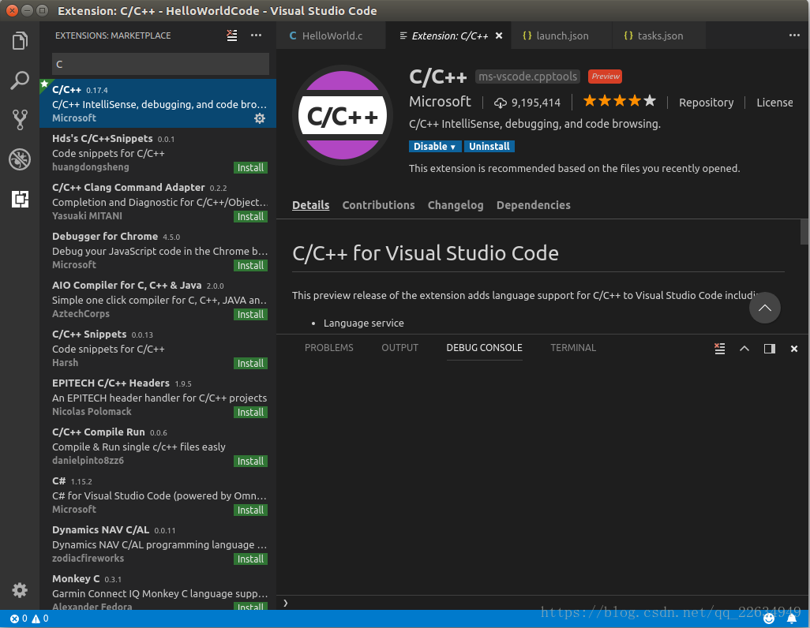
Task: Switch to the Dependencies tab
Action: coord(533,205)
